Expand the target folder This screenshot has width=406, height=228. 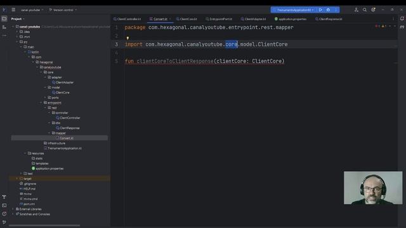pos(17,179)
